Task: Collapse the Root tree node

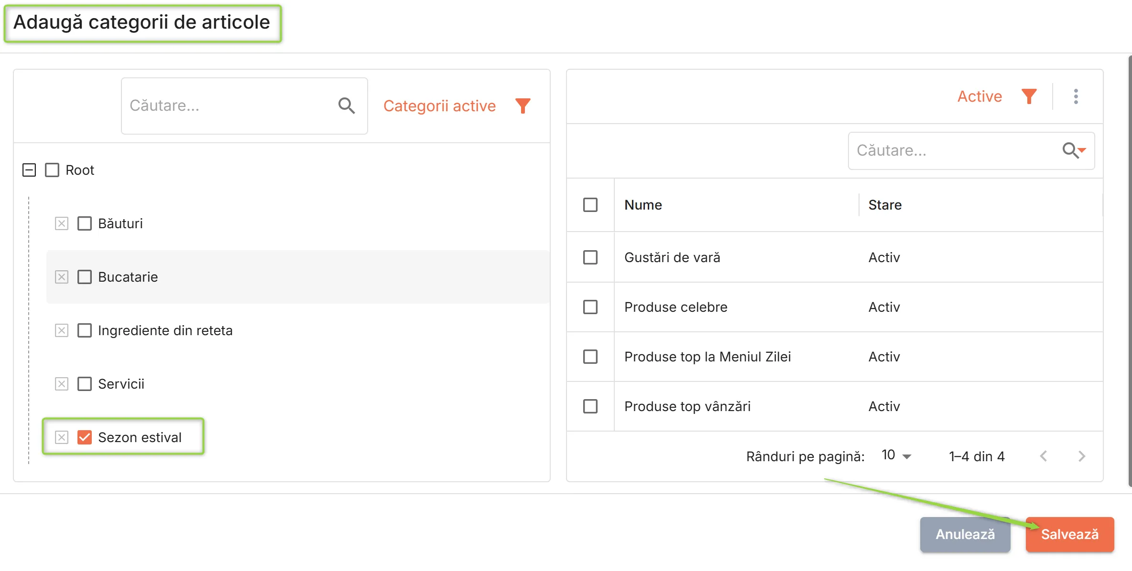Action: 29,170
